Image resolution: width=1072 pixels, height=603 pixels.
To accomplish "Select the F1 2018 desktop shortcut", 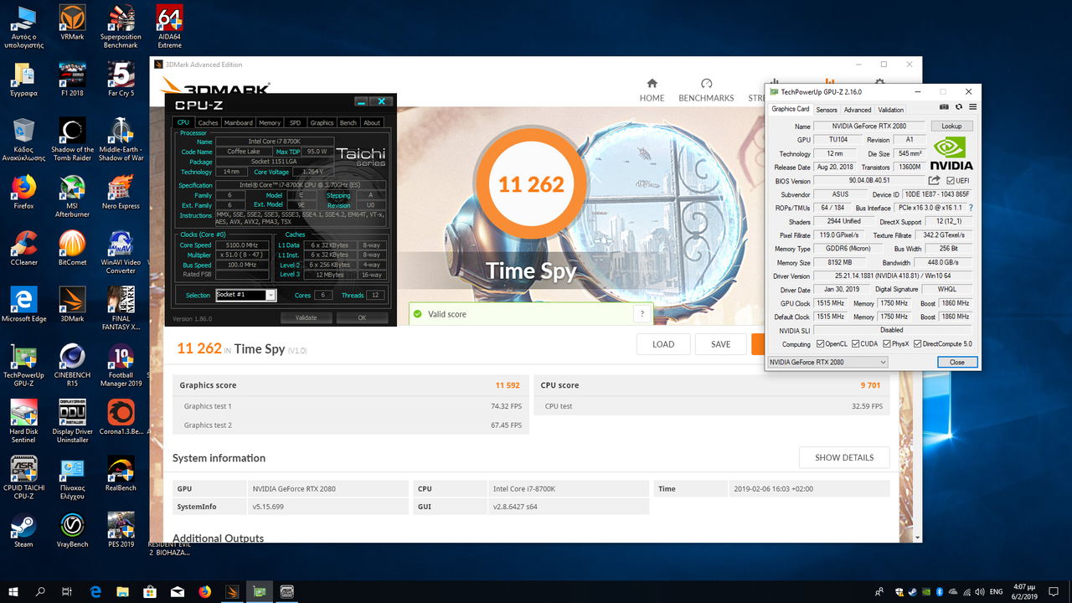I will point(72,80).
